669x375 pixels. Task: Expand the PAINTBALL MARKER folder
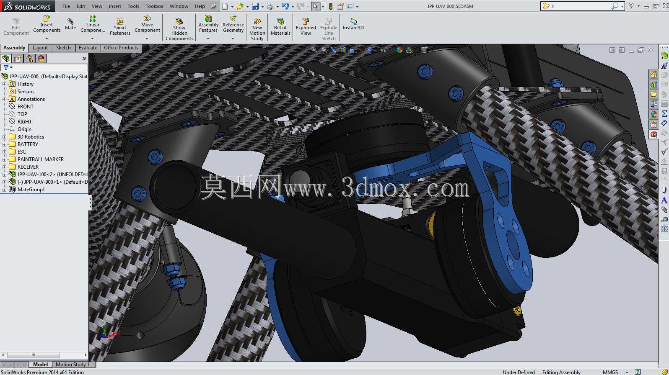(5, 159)
